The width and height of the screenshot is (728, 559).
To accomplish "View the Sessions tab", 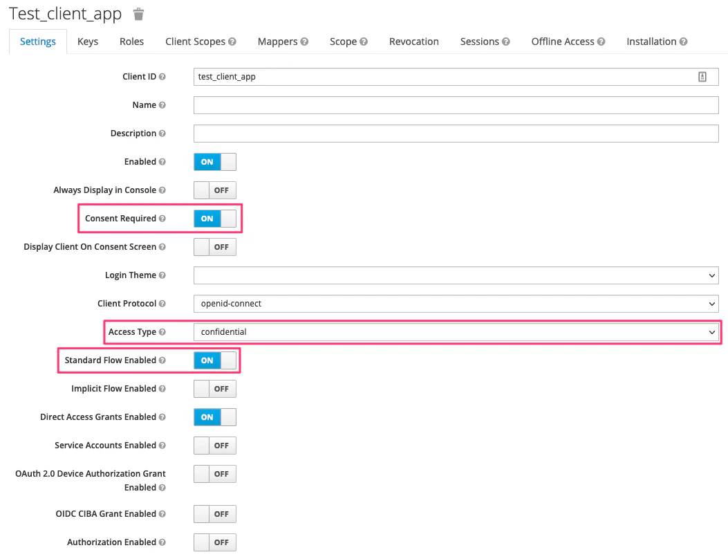I will click(479, 42).
